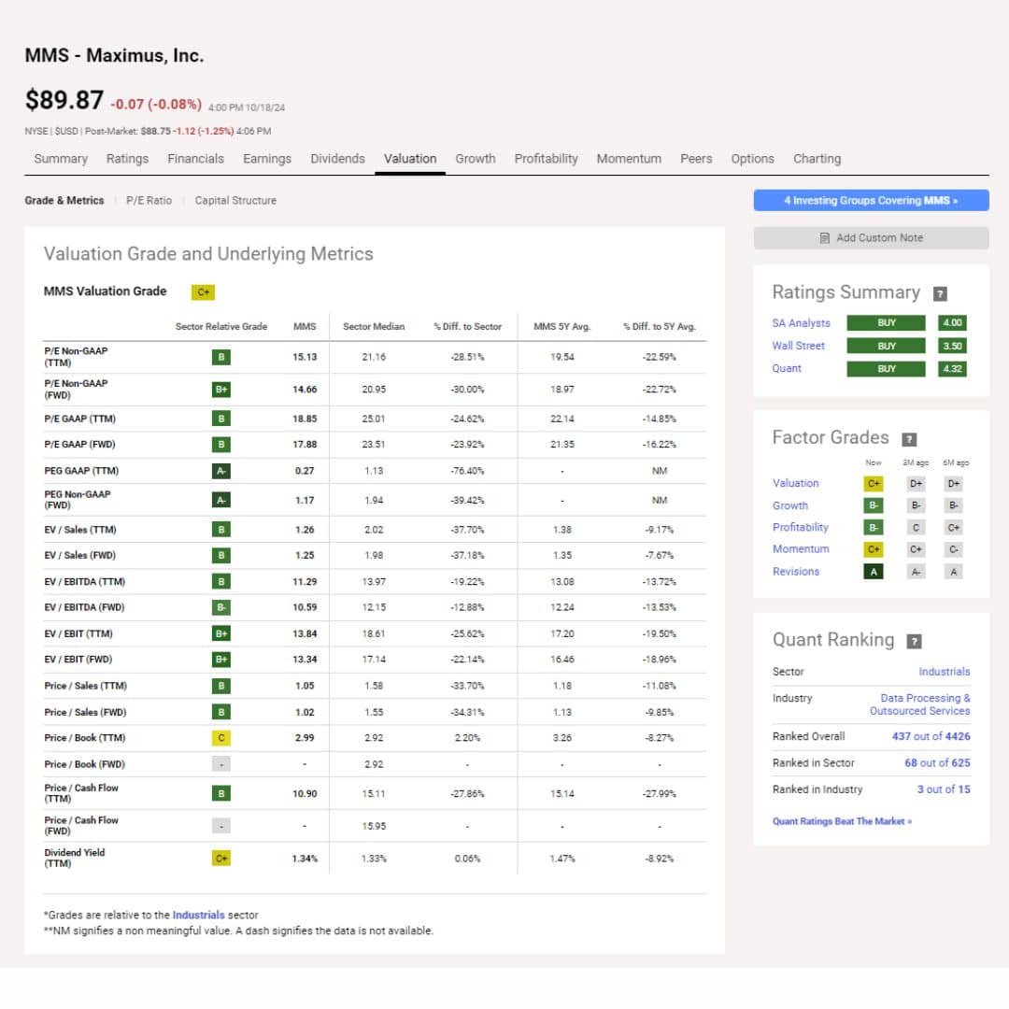Click current Profitability factor grade badge
The width and height of the screenshot is (1009, 1009).
[874, 528]
